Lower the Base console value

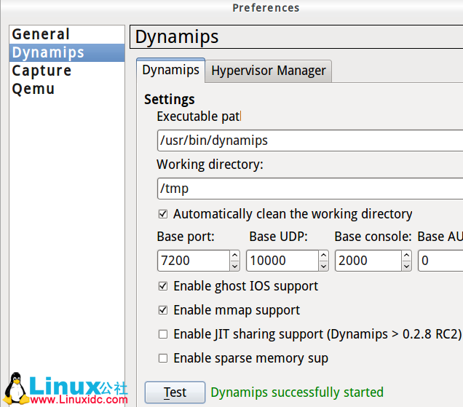[x=406, y=266]
